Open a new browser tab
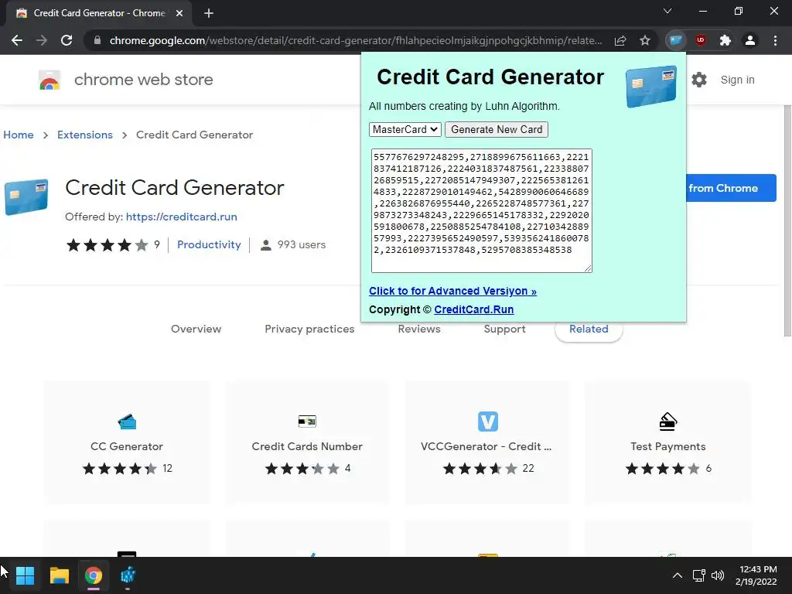Screen dimensions: 792x594 coord(209,13)
